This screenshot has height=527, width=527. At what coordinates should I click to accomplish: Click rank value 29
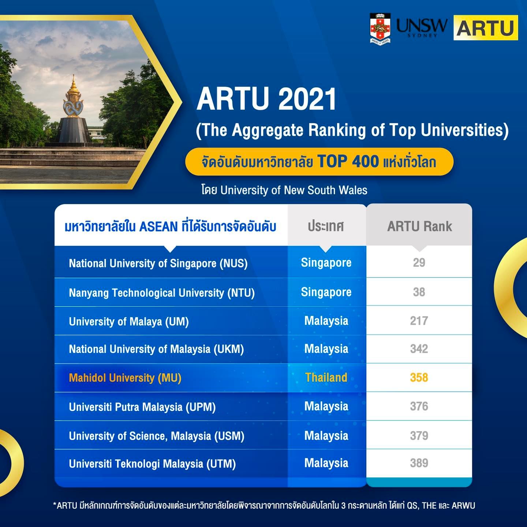419,262
